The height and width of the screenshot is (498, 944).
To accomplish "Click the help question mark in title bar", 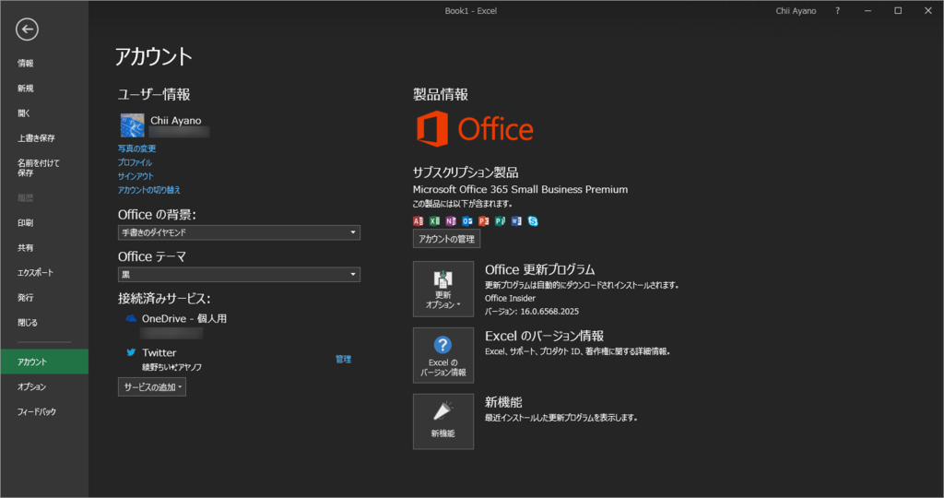I will tap(837, 11).
